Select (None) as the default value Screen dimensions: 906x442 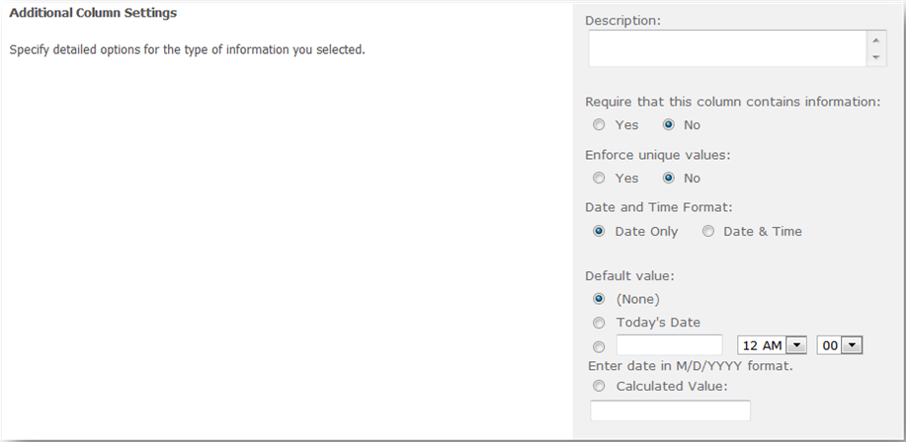[599, 299]
